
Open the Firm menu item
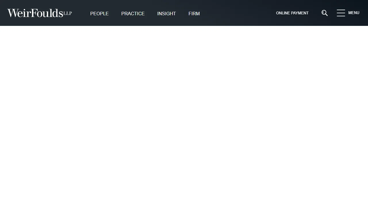click(x=194, y=14)
